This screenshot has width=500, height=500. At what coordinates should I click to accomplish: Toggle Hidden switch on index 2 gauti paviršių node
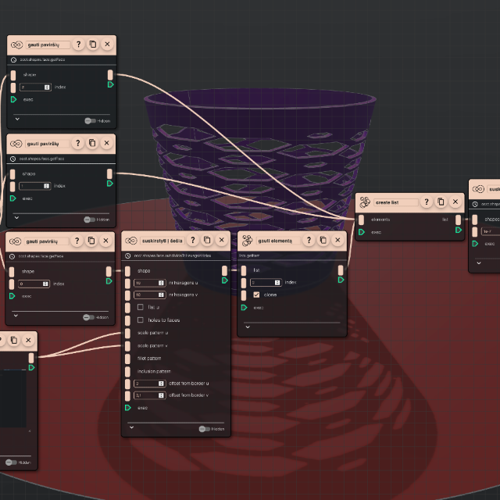(x=91, y=121)
